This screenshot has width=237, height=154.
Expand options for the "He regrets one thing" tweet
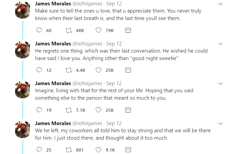tap(220, 44)
